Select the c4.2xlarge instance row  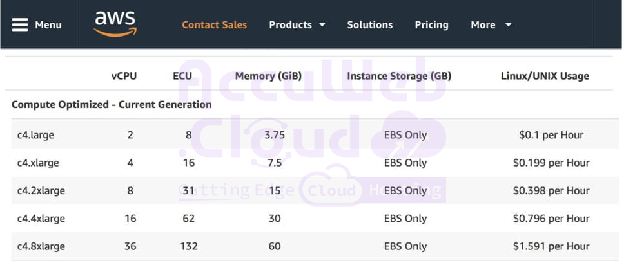pos(41,190)
